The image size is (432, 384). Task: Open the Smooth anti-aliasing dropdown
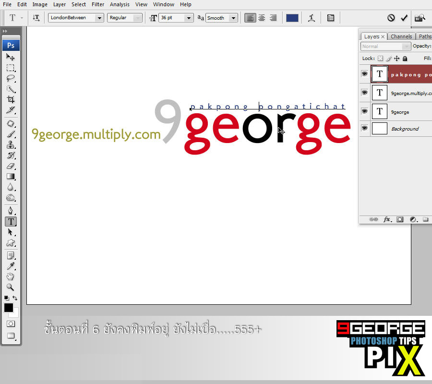233,18
